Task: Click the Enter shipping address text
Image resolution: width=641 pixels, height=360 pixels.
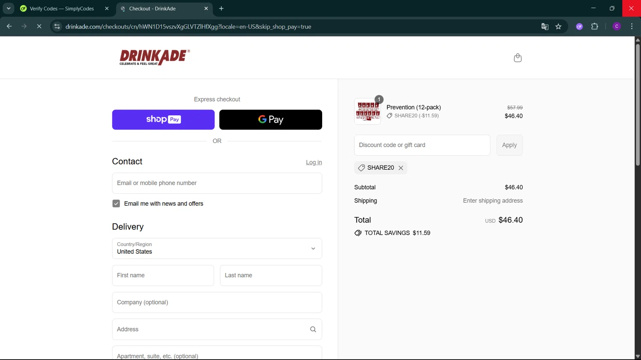Action: pos(493,201)
